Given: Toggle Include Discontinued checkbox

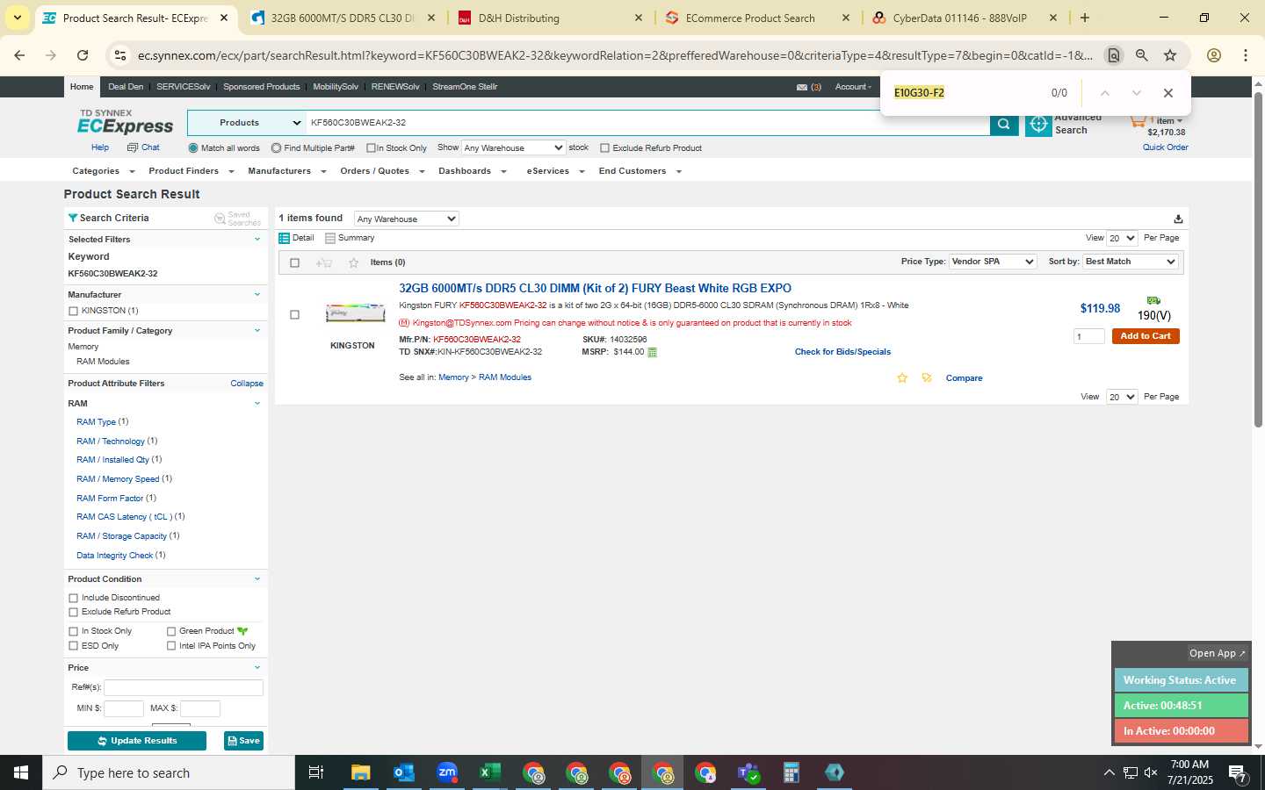Looking at the screenshot, I should 73,598.
